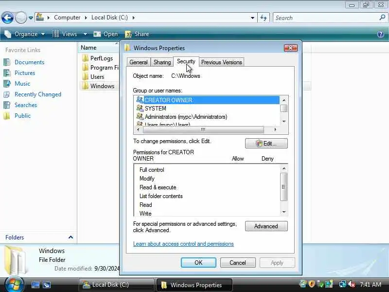Click the Recently Changed icon
This screenshot has height=292, width=389.
coord(7,94)
